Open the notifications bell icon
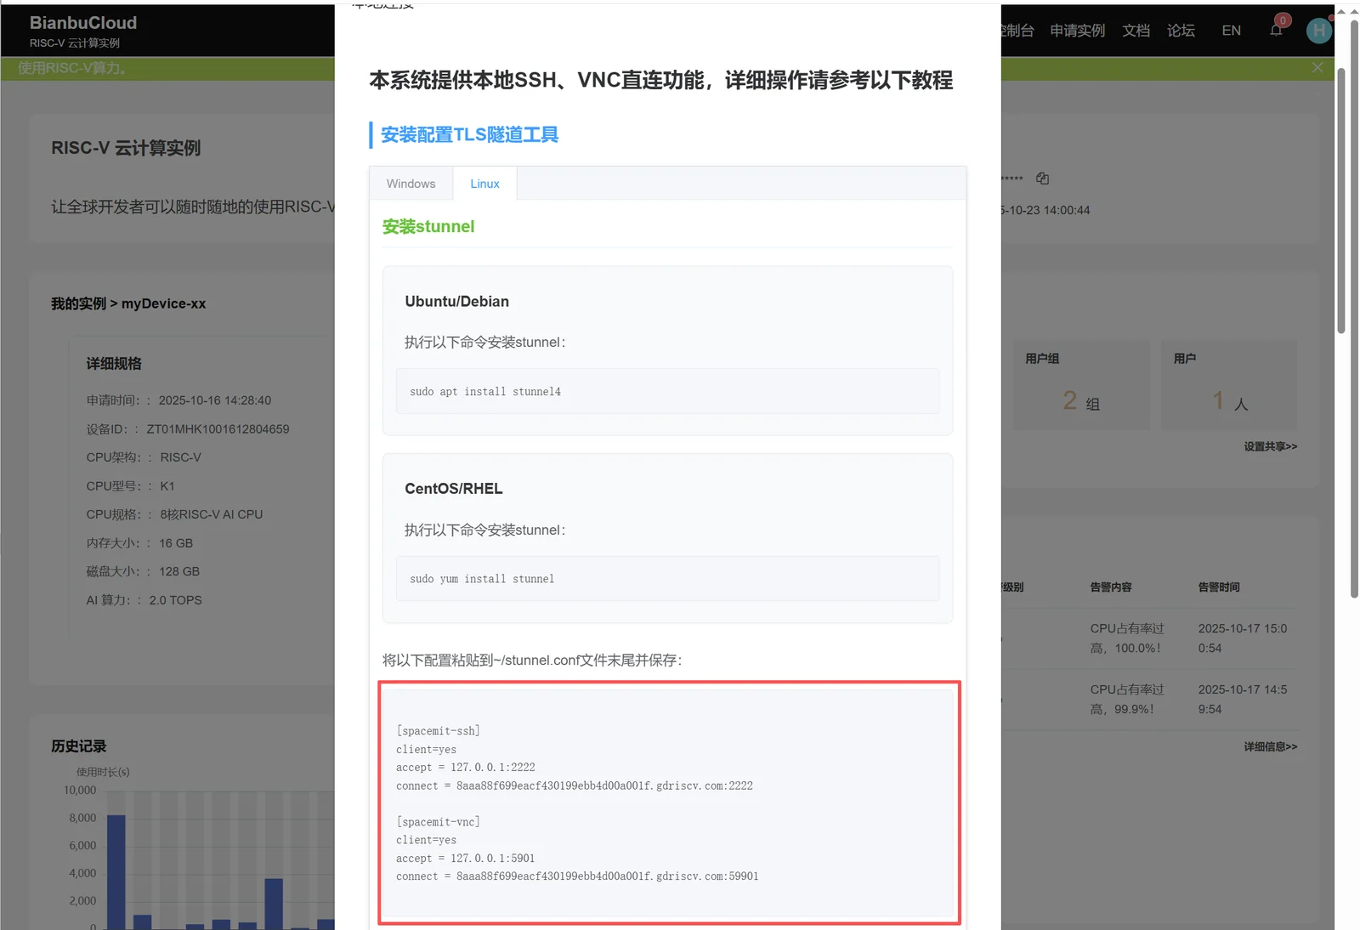This screenshot has width=1360, height=930. pyautogui.click(x=1276, y=31)
